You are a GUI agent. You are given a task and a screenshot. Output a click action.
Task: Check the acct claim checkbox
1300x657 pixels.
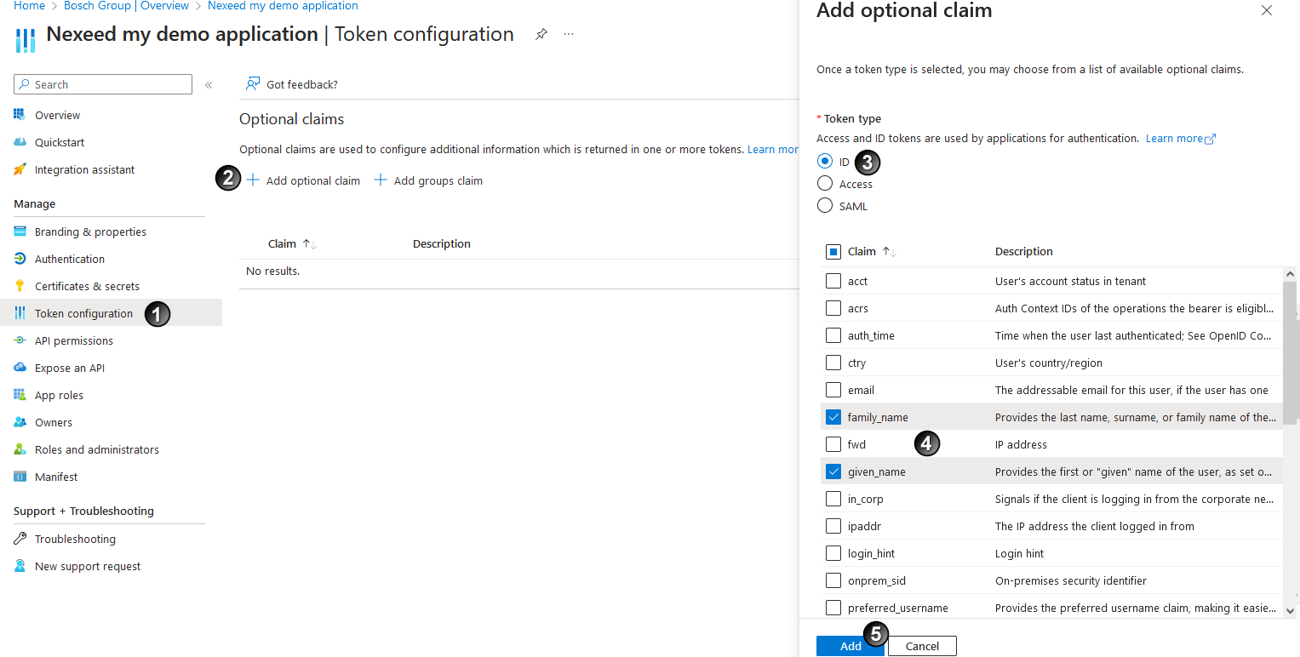click(x=833, y=281)
